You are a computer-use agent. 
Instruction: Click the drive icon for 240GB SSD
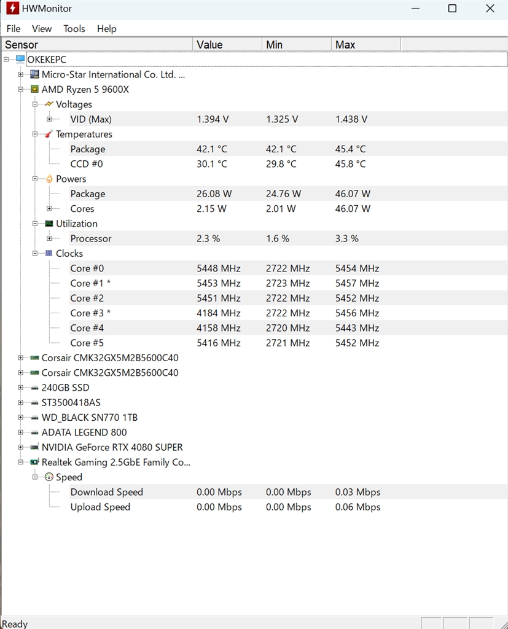click(35, 388)
